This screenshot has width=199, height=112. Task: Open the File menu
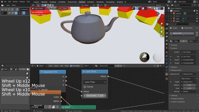5,2
